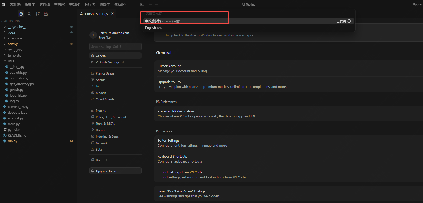Open the 编辑(E) menu
423x203 pixels.
point(30,4)
